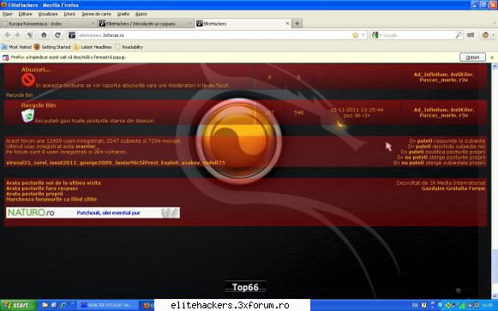
Task: Open the Google search engine selector
Action: pos(376,35)
